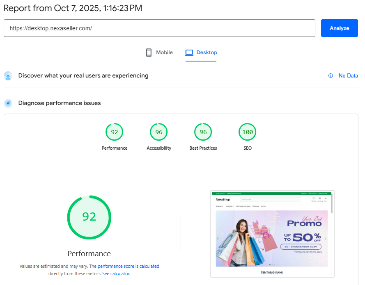The image size is (365, 285).
Task: Click the Analyze button
Action: coord(339,28)
